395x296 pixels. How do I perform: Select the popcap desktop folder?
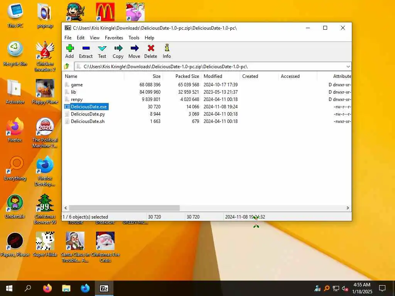point(45,15)
